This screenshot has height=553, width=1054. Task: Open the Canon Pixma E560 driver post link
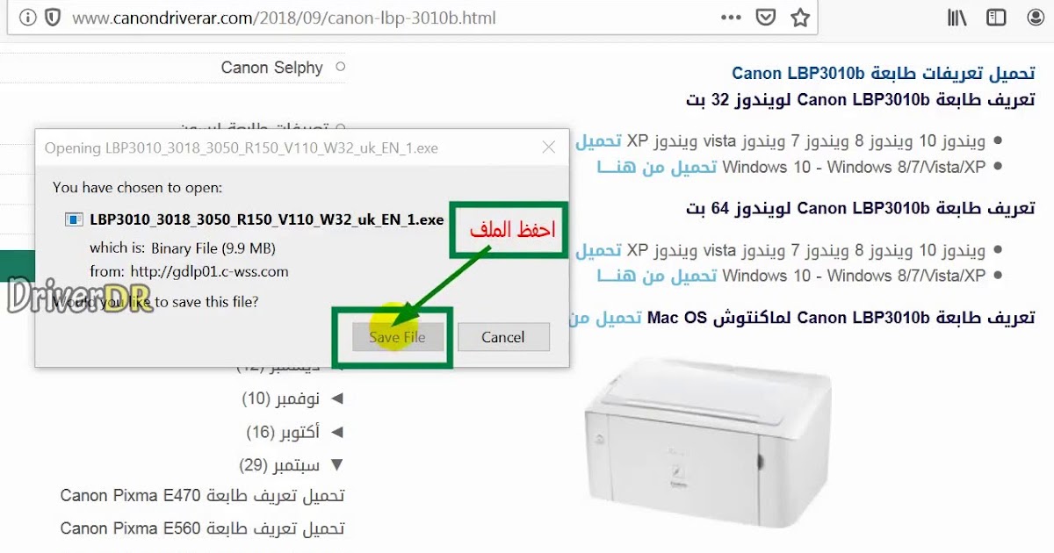click(x=203, y=528)
